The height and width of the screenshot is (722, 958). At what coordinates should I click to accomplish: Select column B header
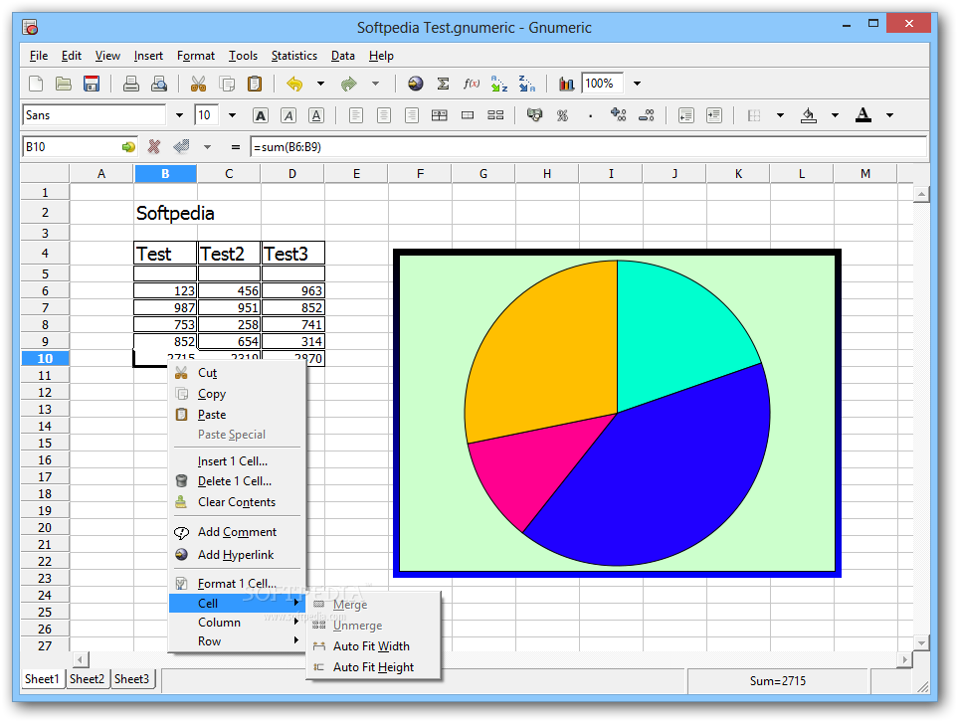(x=165, y=174)
